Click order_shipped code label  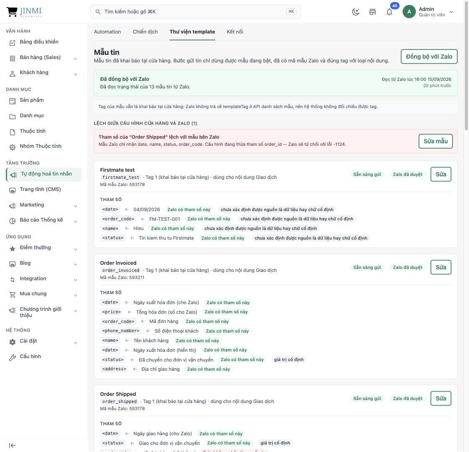click(x=119, y=401)
